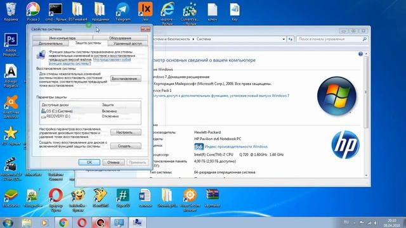Open media player from taskbar
Screen dimensions: 406x228
[x=44, y=222]
